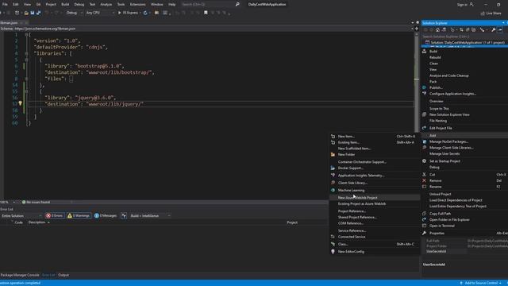Open the Any CPU platform dropdown
The width and height of the screenshot is (508, 286).
pyautogui.click(x=100, y=13)
